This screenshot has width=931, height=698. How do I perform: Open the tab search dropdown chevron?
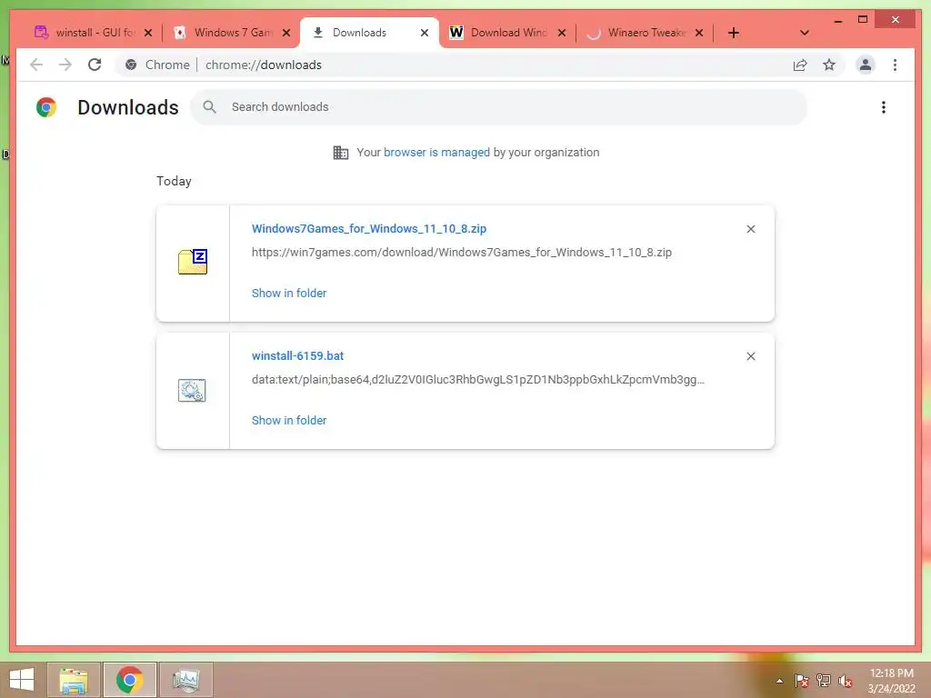point(805,33)
